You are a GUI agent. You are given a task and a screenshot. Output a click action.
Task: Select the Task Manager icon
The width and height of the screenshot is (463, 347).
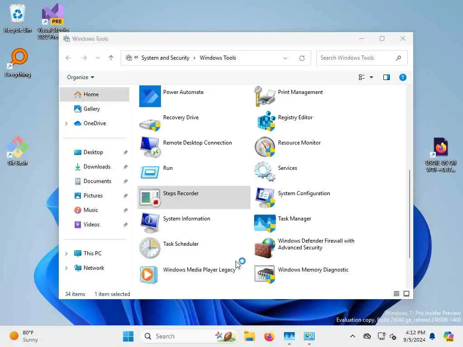[x=265, y=223]
